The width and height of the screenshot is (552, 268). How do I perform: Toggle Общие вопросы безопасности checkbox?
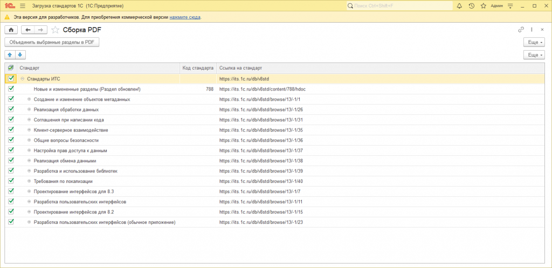coord(11,140)
